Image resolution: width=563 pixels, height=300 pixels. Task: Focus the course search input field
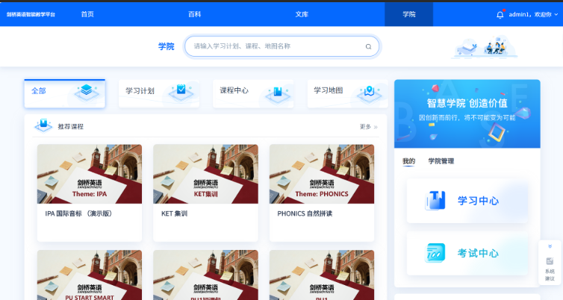pos(281,46)
